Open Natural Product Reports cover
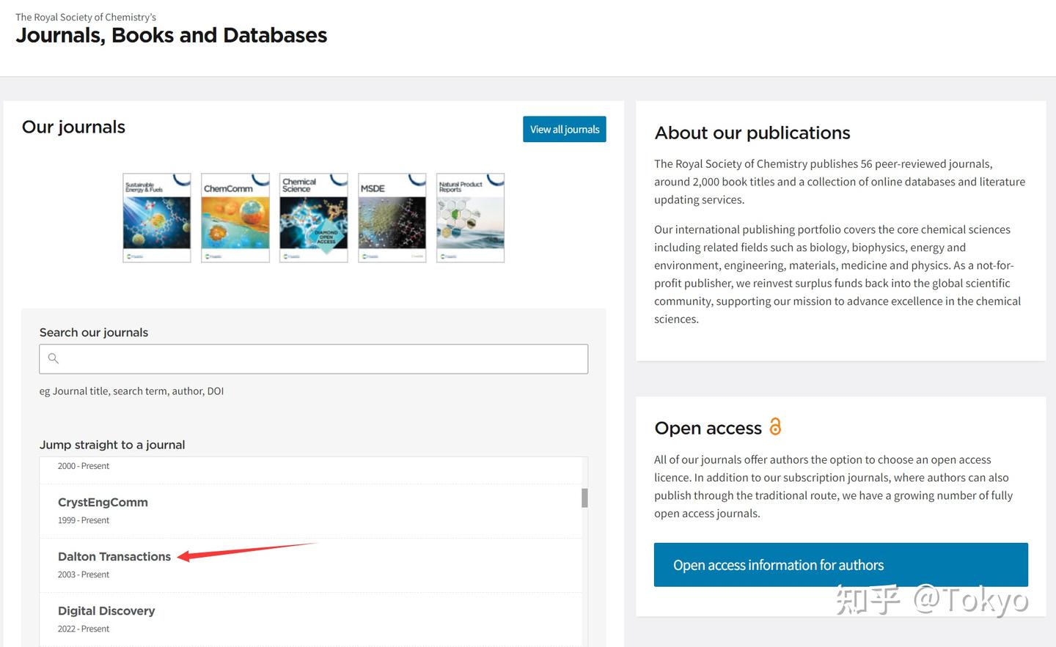1056x647 pixels. [470, 218]
